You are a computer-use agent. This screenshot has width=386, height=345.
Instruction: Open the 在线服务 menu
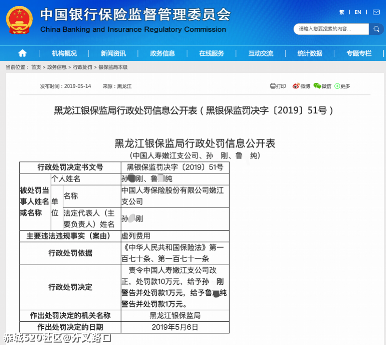[x=211, y=53]
